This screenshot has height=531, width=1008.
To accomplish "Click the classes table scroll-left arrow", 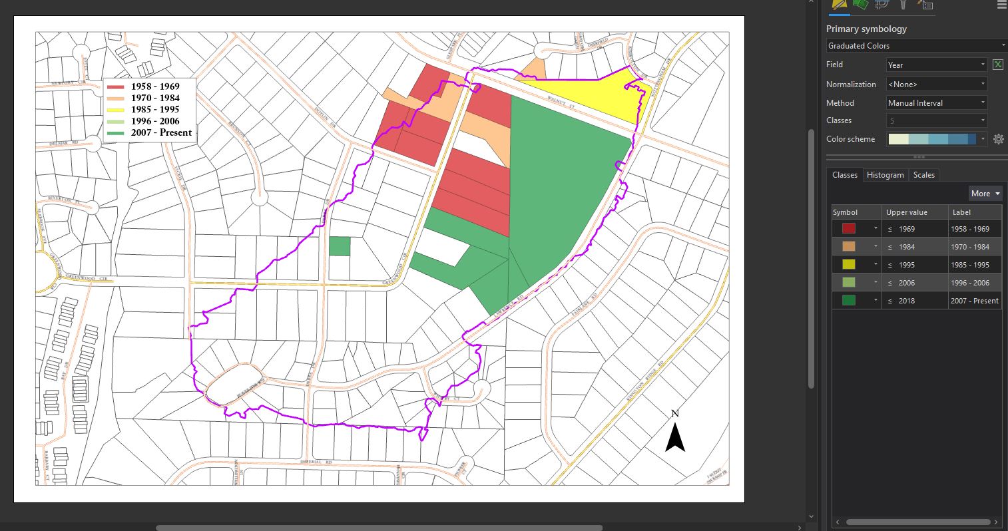I will click(x=838, y=522).
